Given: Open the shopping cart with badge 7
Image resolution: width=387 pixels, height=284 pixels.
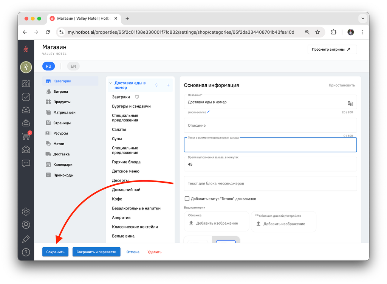Looking at the screenshot, I should point(26,136).
